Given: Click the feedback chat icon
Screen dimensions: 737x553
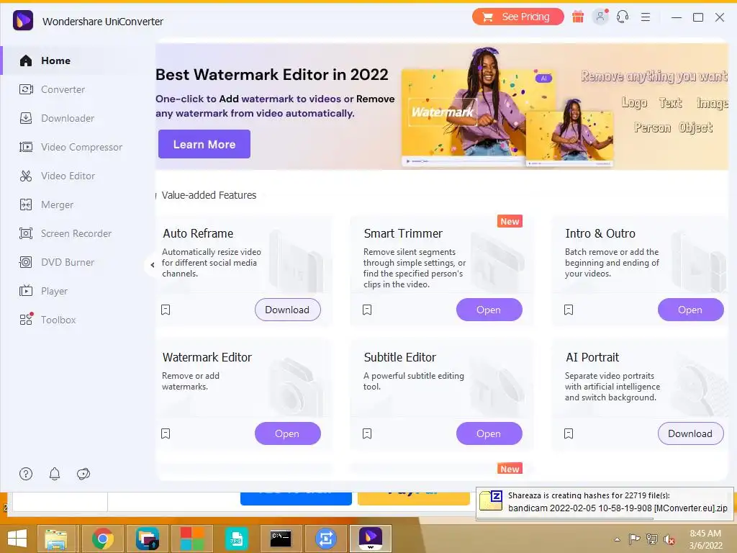Looking at the screenshot, I should (x=83, y=474).
